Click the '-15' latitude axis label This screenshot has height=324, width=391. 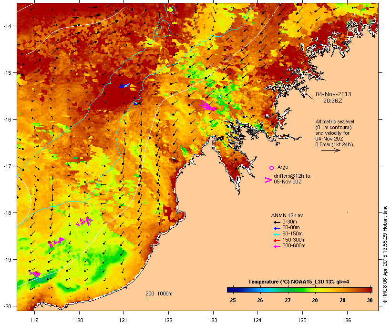(7, 73)
